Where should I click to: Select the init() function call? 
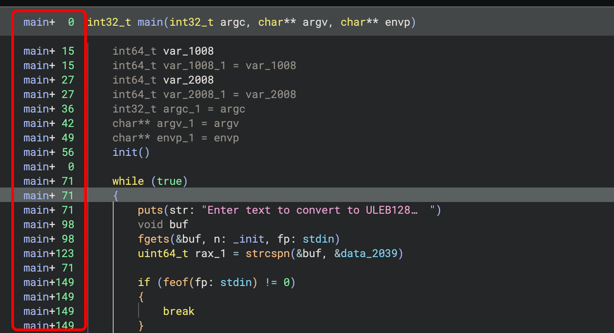[125, 152]
